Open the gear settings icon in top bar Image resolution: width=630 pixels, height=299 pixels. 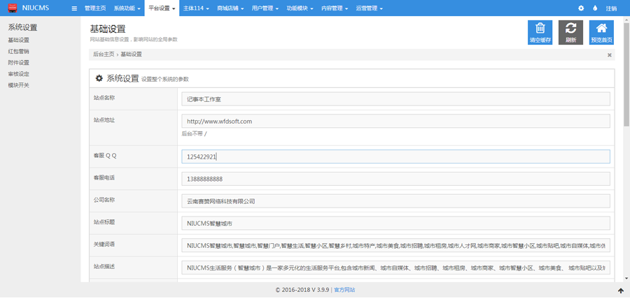(x=580, y=8)
